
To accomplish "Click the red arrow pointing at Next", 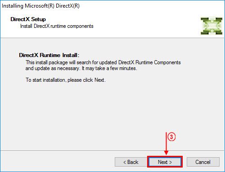I will coord(166,144).
